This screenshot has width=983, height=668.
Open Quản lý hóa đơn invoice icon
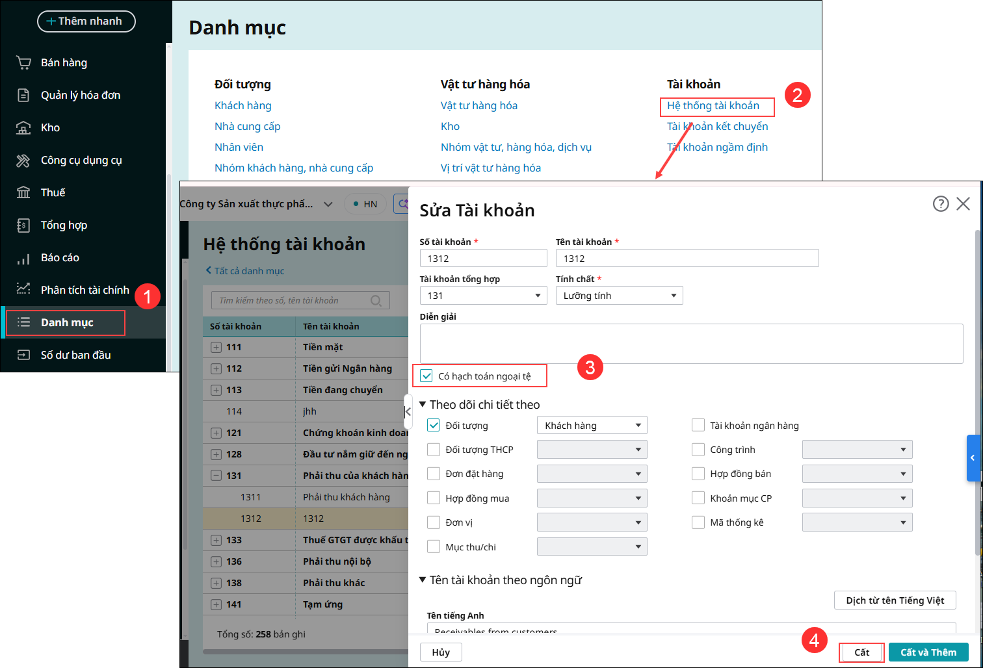click(23, 96)
